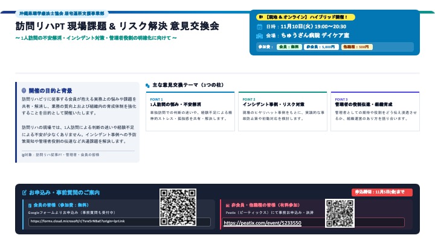This screenshot has height=244, width=435.
Task: Click the heading お申込み・事前質問のご案内
Action: tap(65, 193)
